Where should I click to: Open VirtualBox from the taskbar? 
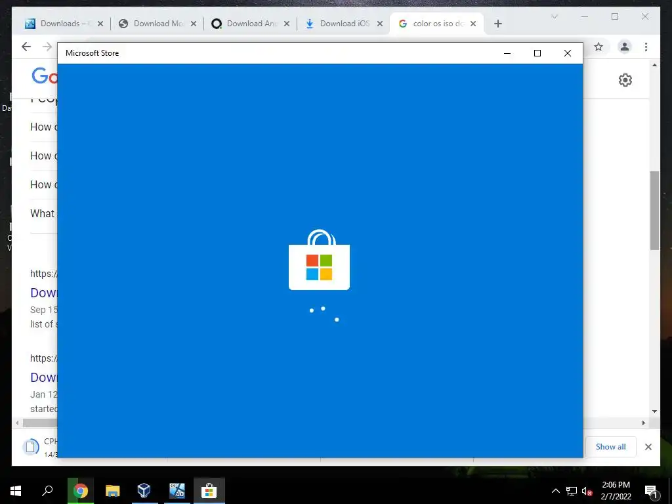point(144,491)
